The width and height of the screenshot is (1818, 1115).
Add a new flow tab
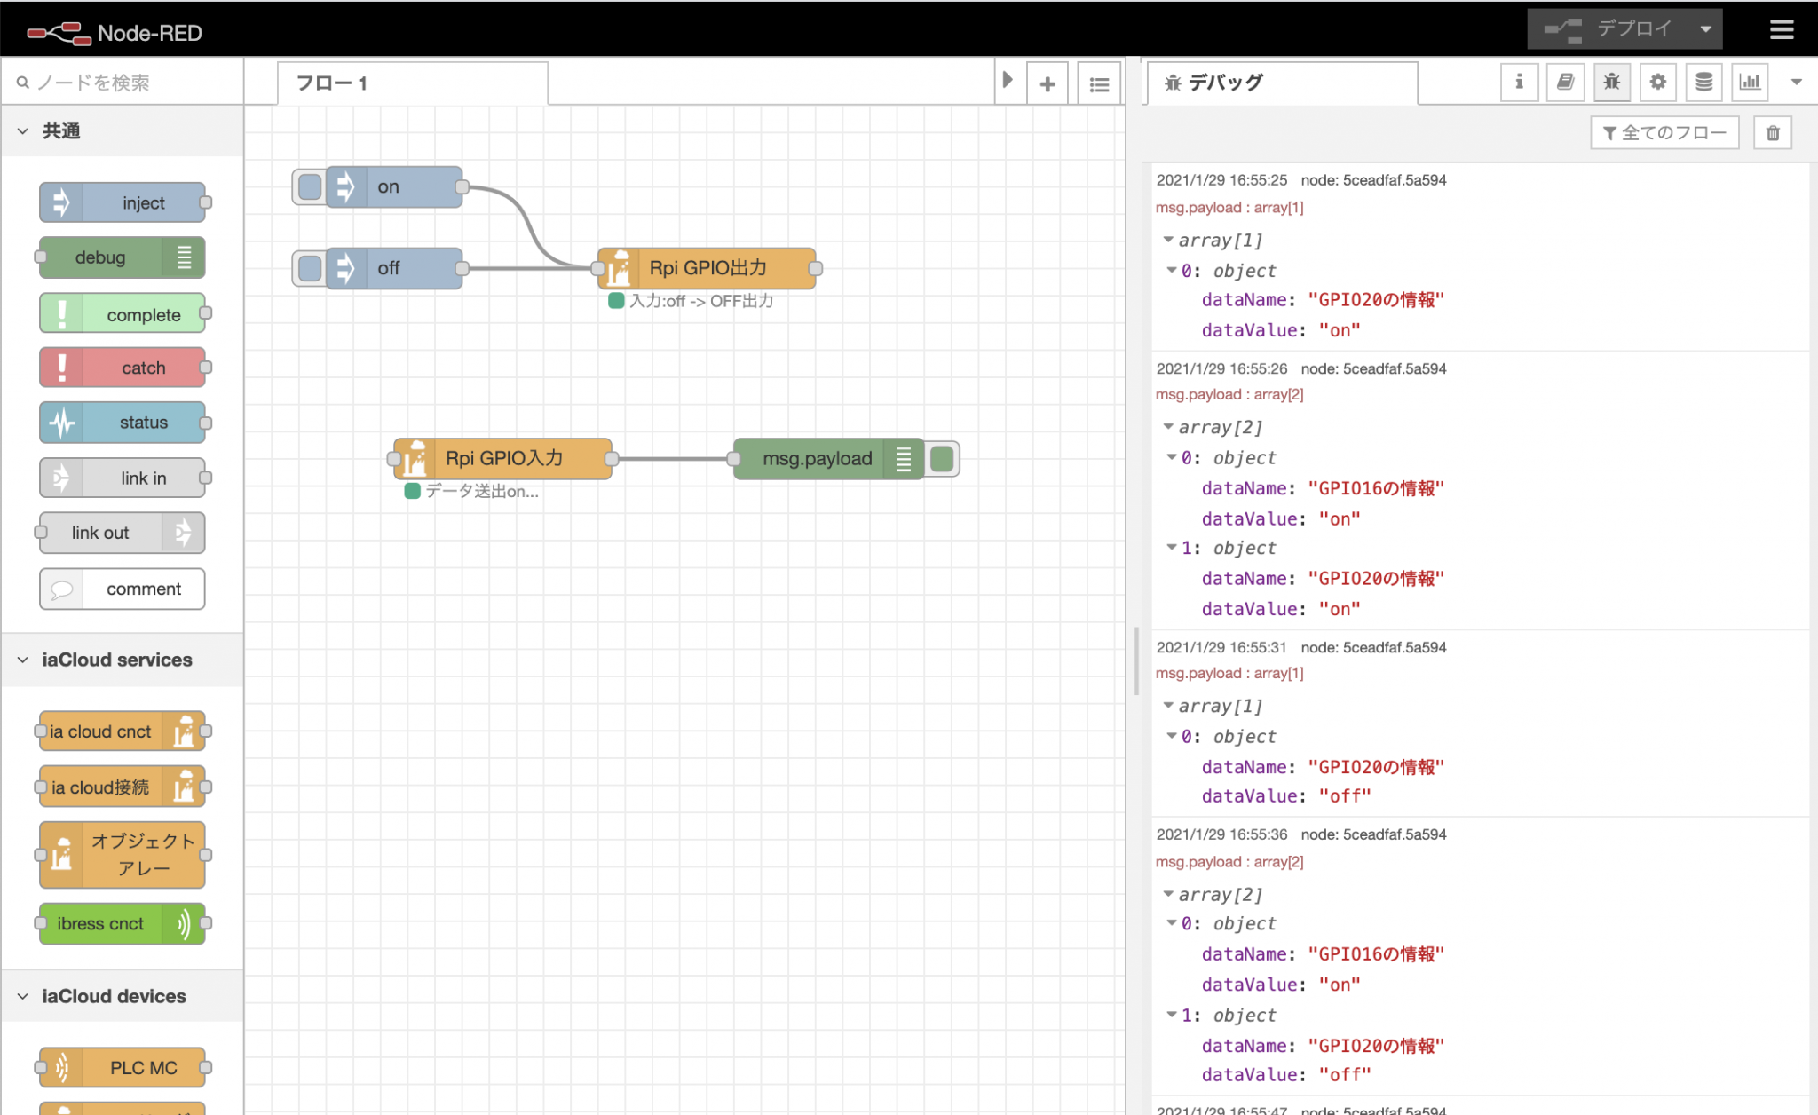pos(1047,84)
